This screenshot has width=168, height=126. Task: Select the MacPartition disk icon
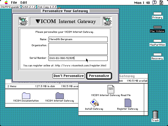point(157,41)
